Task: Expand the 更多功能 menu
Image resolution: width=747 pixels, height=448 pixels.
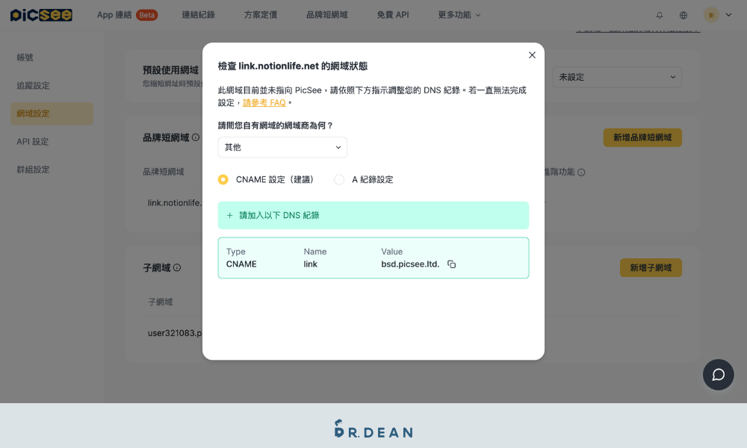Action: point(459,15)
